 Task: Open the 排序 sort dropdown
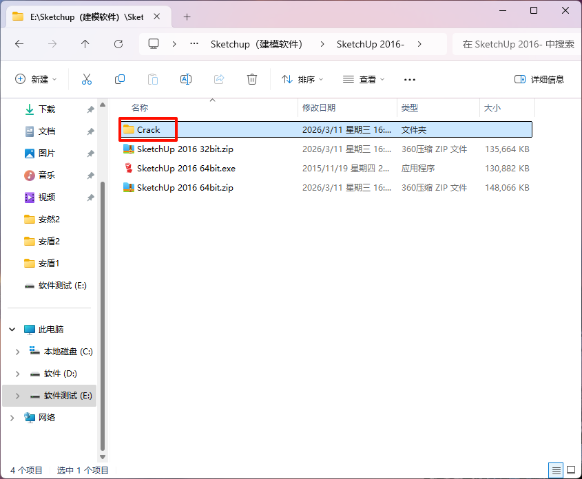click(x=302, y=79)
